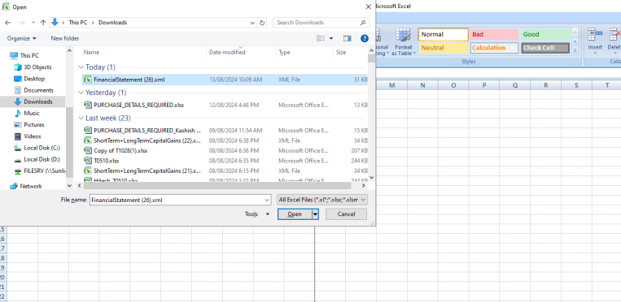This screenshot has width=621, height=302.
Task: Refresh the Downloads folder listing
Action: [262, 23]
